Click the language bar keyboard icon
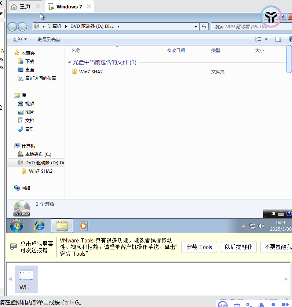 (x=281, y=213)
